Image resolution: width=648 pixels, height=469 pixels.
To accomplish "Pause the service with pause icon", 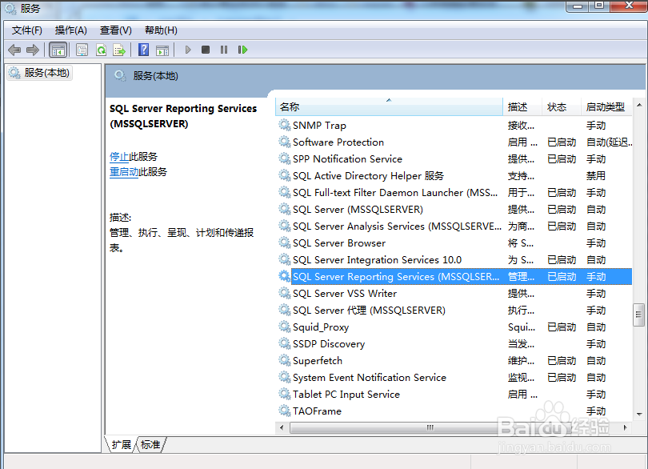I will point(224,50).
